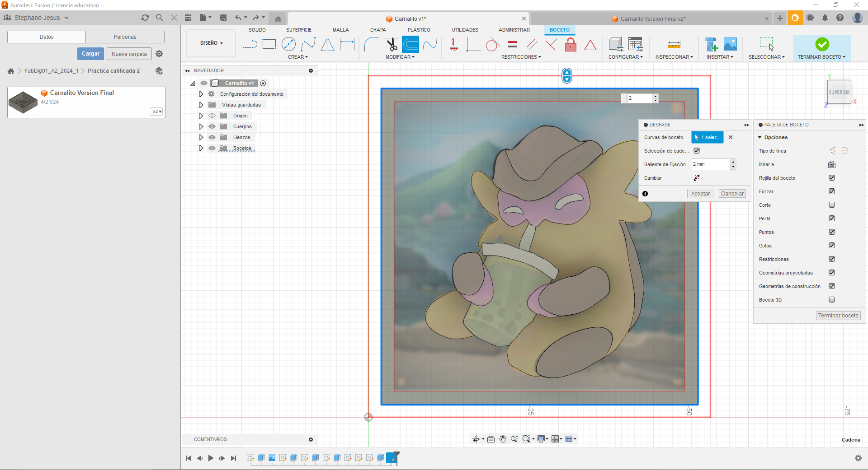The width and height of the screenshot is (868, 470).
Task: Select the Fillet tool
Action: coord(371,44)
